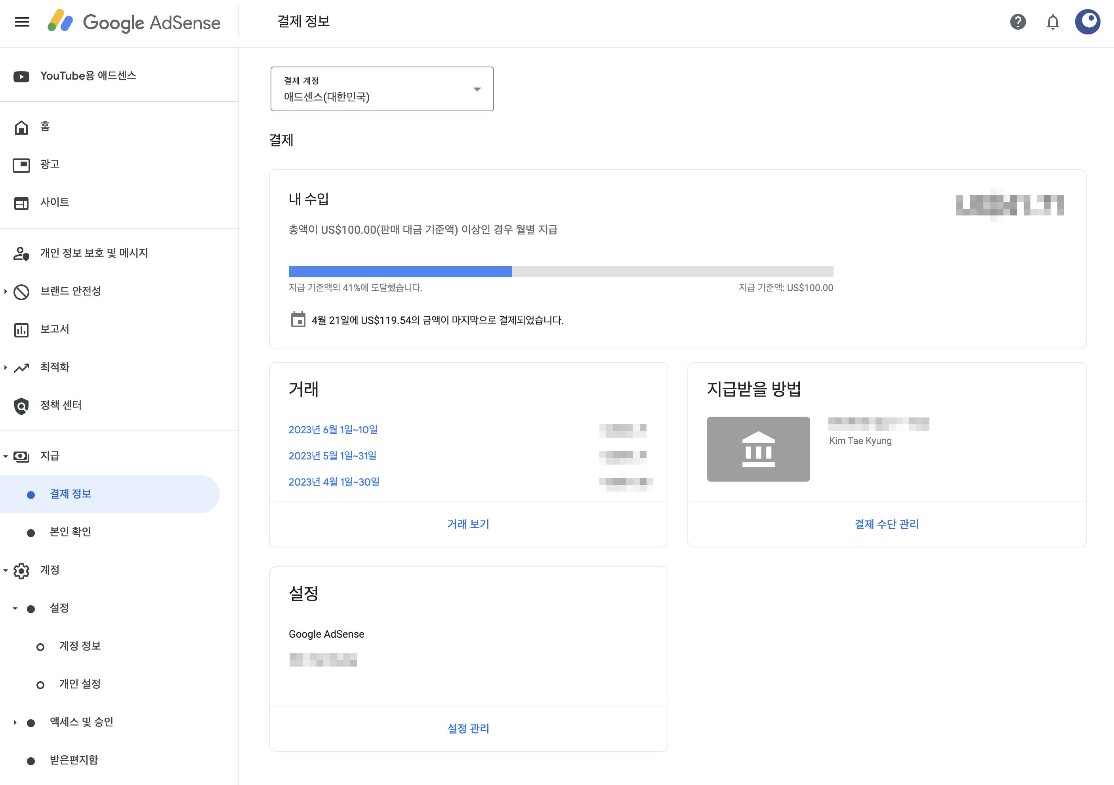Click the payment threshold progress bar
Screen dimensions: 1114x785
(561, 272)
